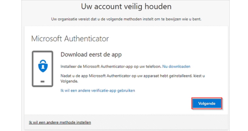248x131 pixels.
Task: Click the 'Nadat u de app' instruction paragraph
Action: [132, 78]
